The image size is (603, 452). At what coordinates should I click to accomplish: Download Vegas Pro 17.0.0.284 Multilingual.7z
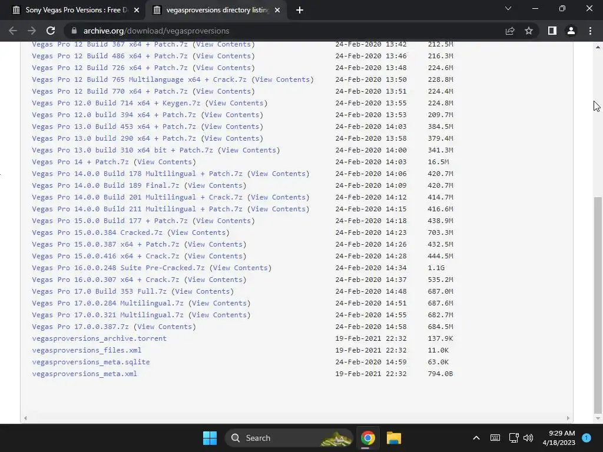108,303
